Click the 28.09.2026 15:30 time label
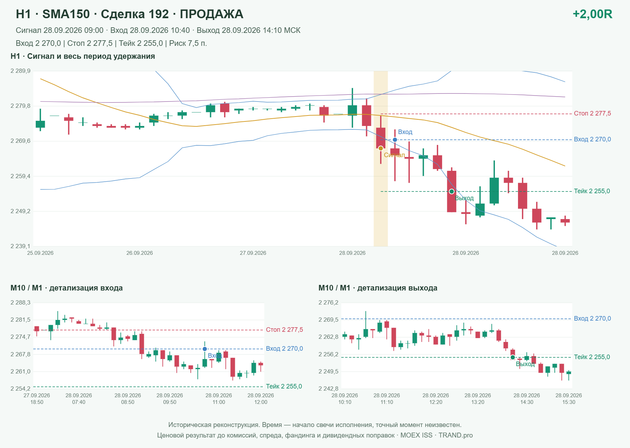The image size is (630, 448). pos(569,399)
